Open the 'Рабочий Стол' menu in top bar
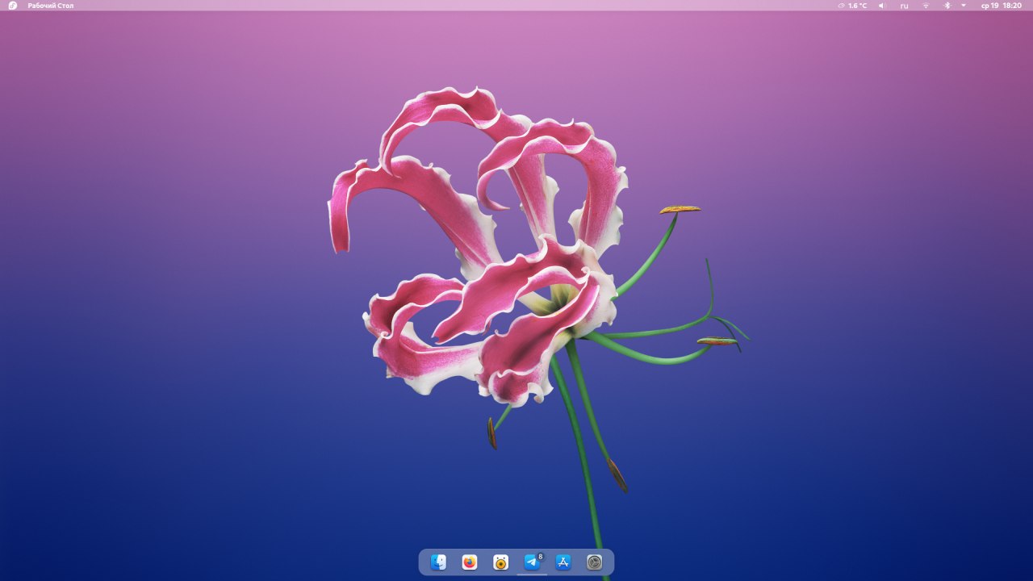 (x=51, y=6)
